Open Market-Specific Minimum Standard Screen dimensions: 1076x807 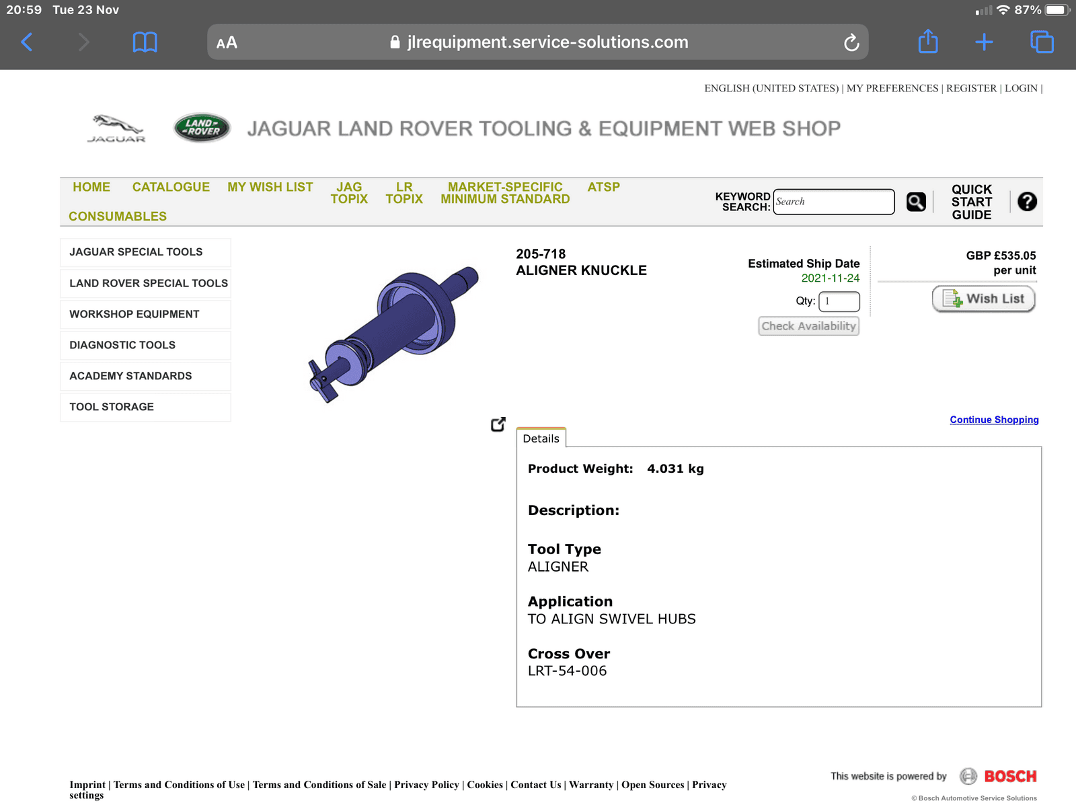pos(505,193)
